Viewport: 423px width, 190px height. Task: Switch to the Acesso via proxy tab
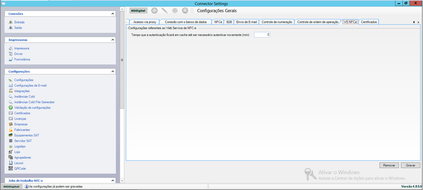145,22
